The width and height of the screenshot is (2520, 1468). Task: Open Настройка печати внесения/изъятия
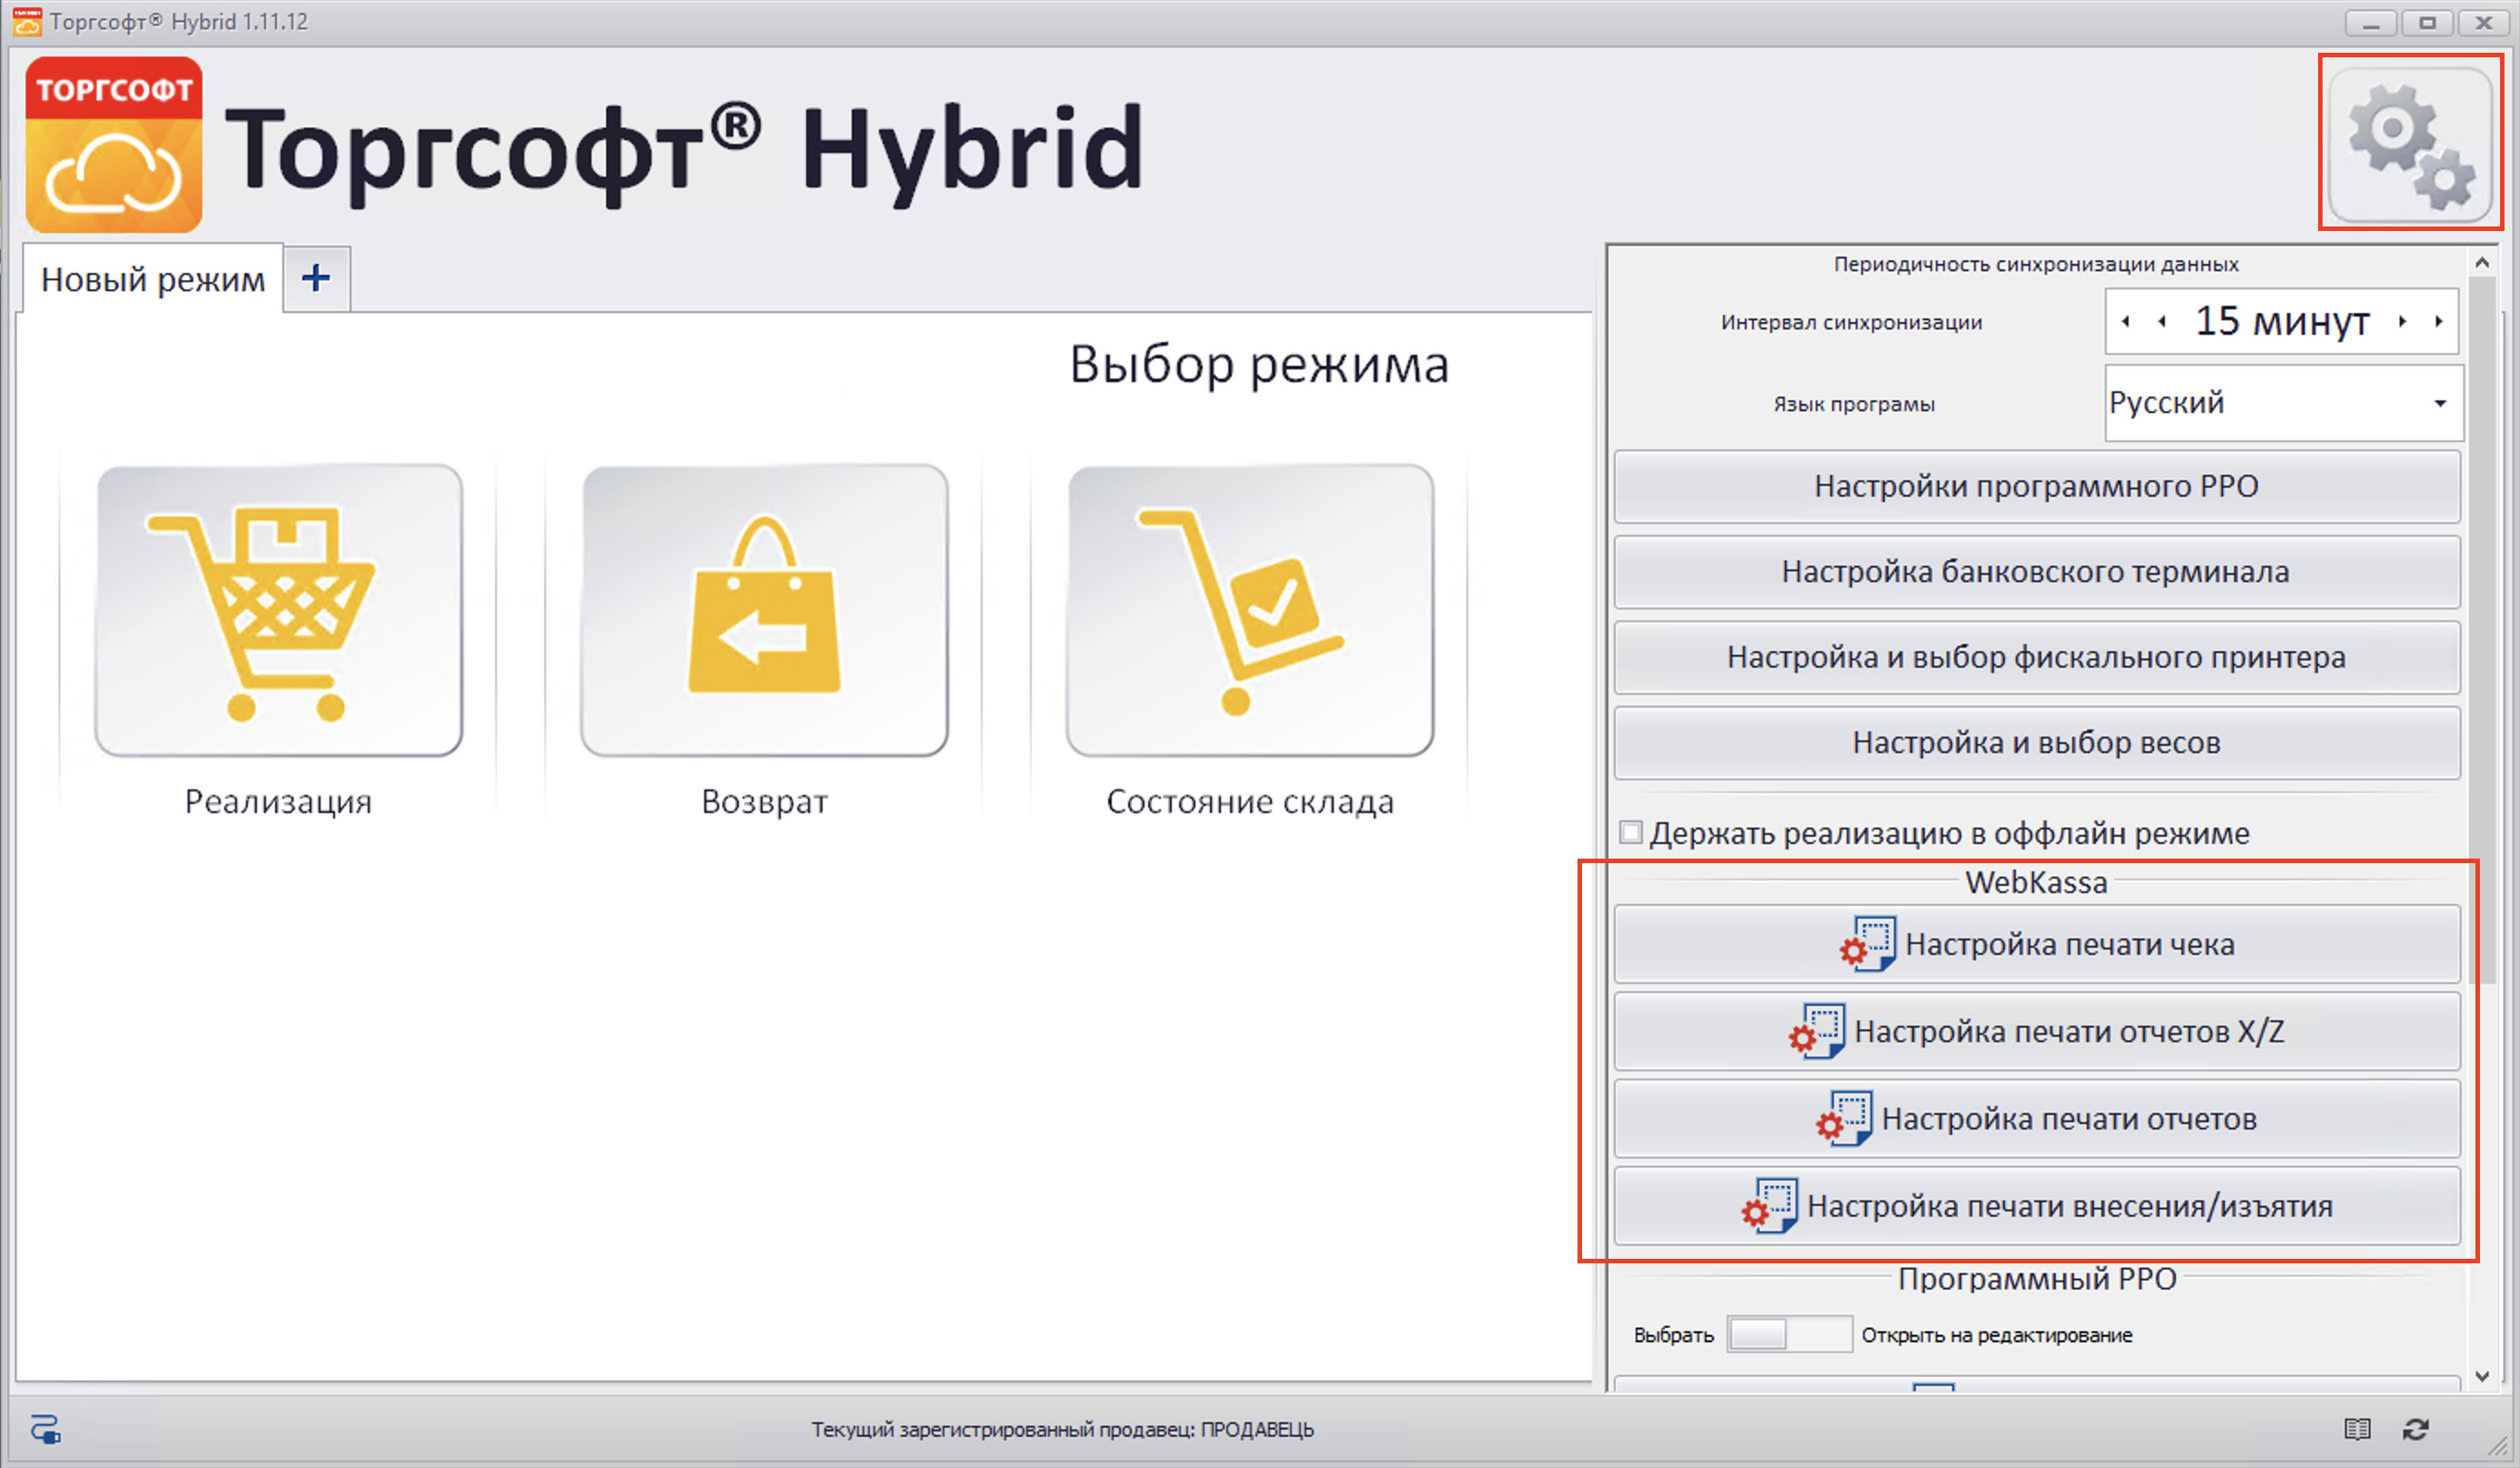pos(2036,1206)
